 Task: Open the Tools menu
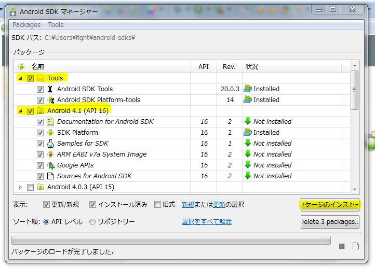click(56, 24)
